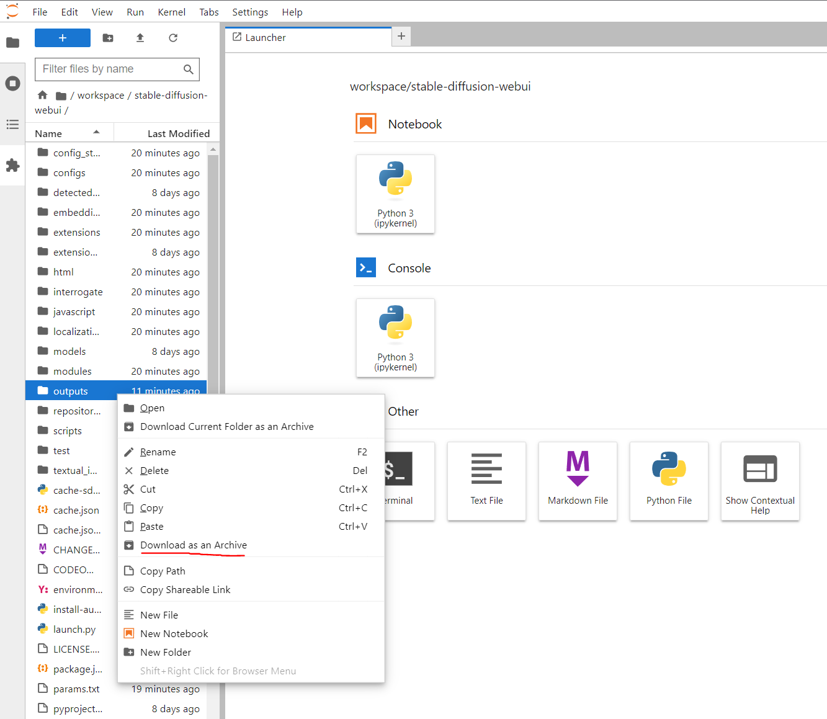Open the Run menu

(x=135, y=12)
